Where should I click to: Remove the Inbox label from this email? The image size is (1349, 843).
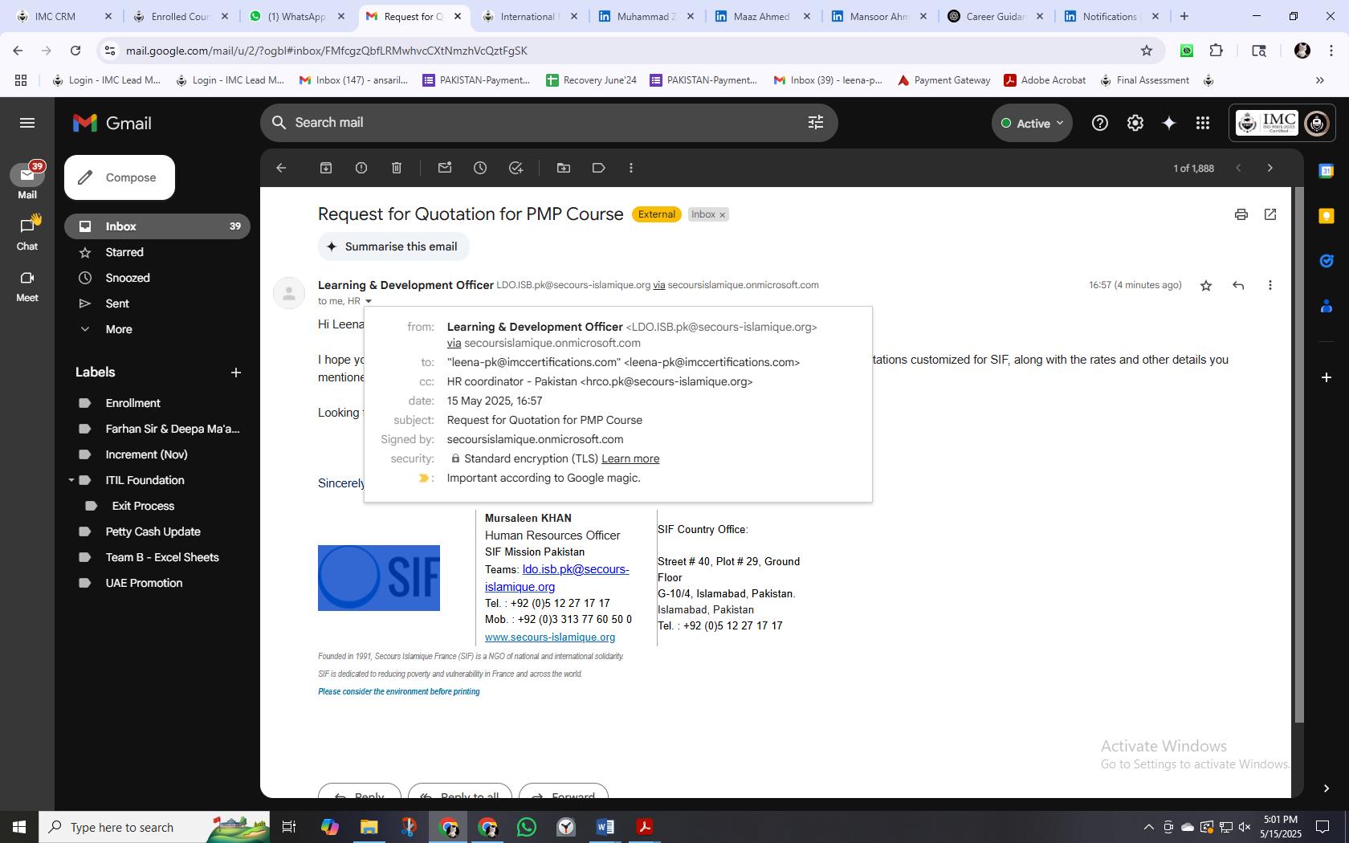click(723, 215)
